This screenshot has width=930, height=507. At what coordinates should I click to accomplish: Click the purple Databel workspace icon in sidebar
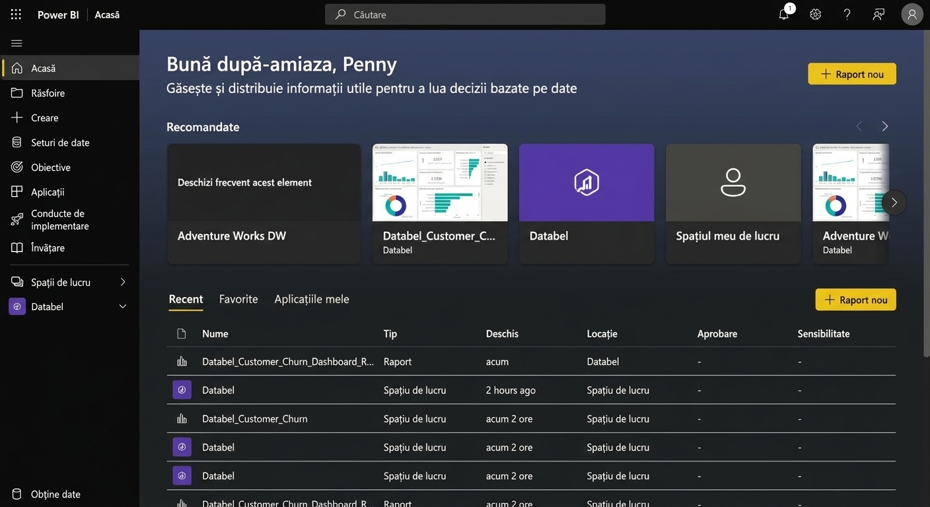tap(17, 306)
